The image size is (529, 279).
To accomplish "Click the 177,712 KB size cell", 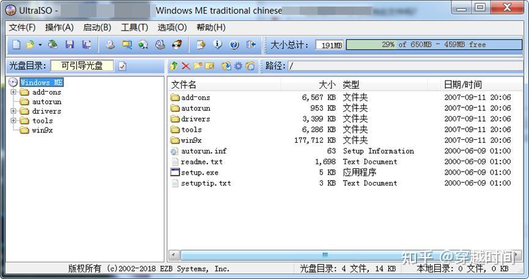I will point(315,140).
